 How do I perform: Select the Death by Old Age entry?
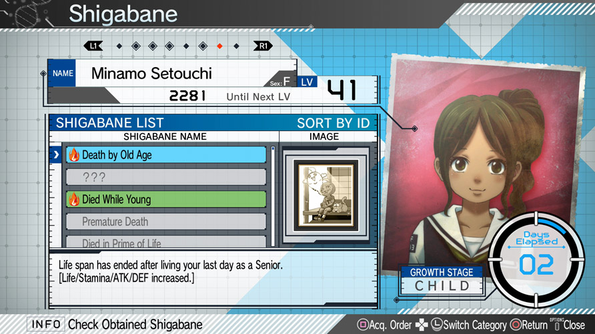coord(166,155)
